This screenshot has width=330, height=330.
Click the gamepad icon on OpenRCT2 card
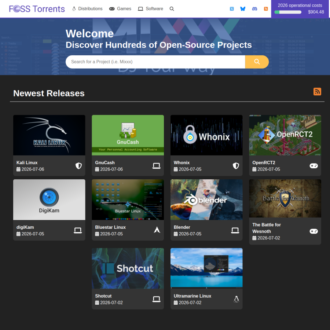coord(313,166)
